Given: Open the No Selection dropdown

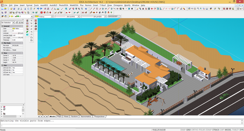Looking at the screenshot, I should pyautogui.click(x=13, y=23).
